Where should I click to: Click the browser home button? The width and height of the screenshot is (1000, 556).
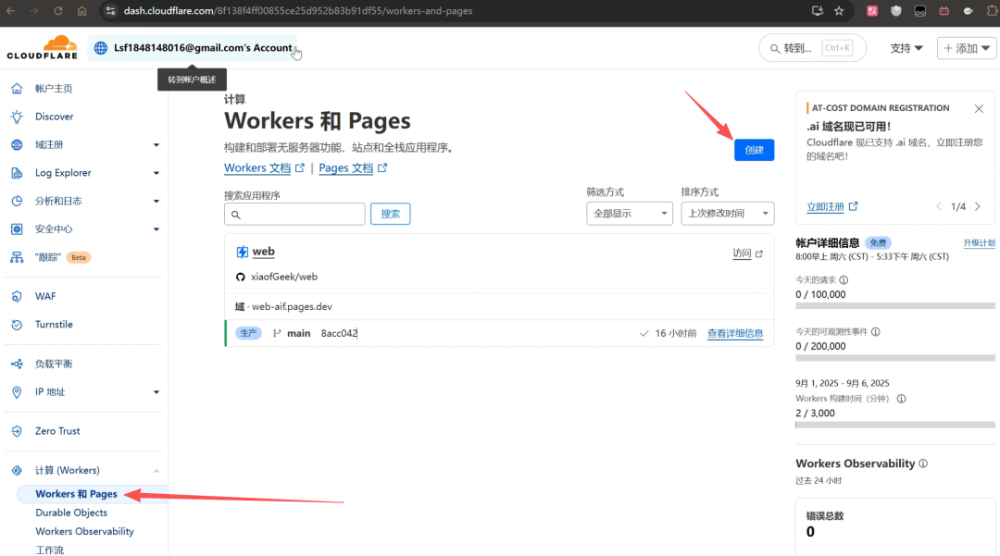(81, 11)
